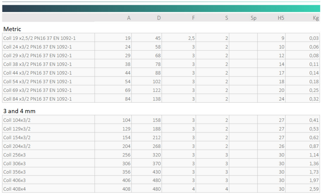Click the D value 138 cell
Screen dimensions: 322x196
click(157, 99)
